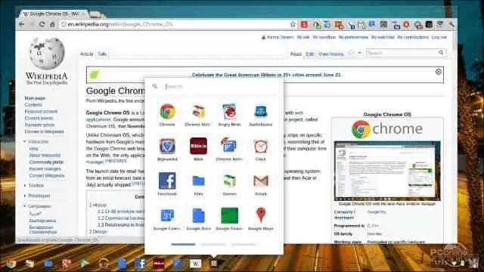Screen dimensions: 484x272
Task: Bookmark this page with the star icon
Action: 293,24
